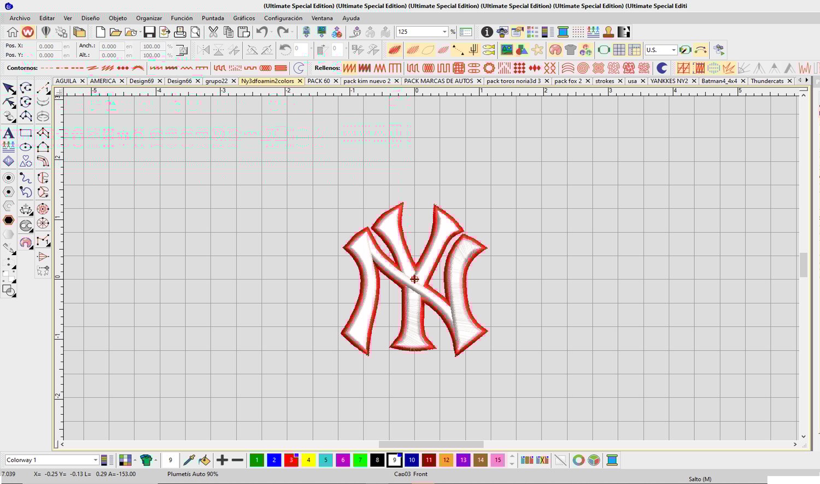This screenshot has height=484, width=820.
Task: Toggle show product T-shirt icon
Action: tap(571, 50)
